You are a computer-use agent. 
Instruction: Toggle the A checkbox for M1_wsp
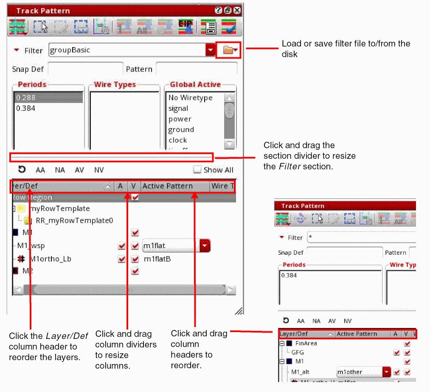click(122, 245)
